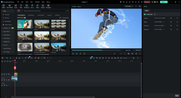Select the Video tab button in Effects panel
The height and width of the screenshot is (98, 181).
pyautogui.click(x=147, y=11)
